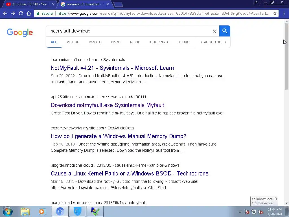Show hidden tray icons arrow
289x217 pixels.
[x=240, y=212]
